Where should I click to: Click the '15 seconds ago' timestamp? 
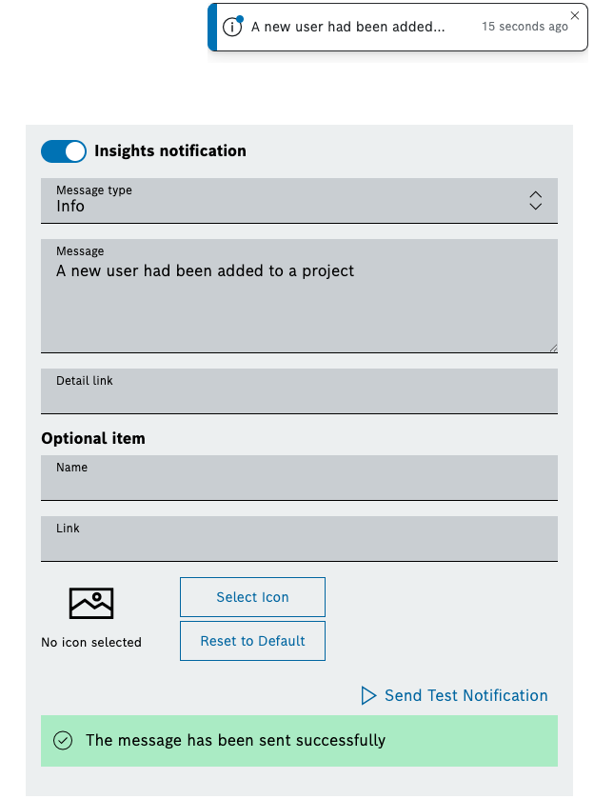coord(525,28)
